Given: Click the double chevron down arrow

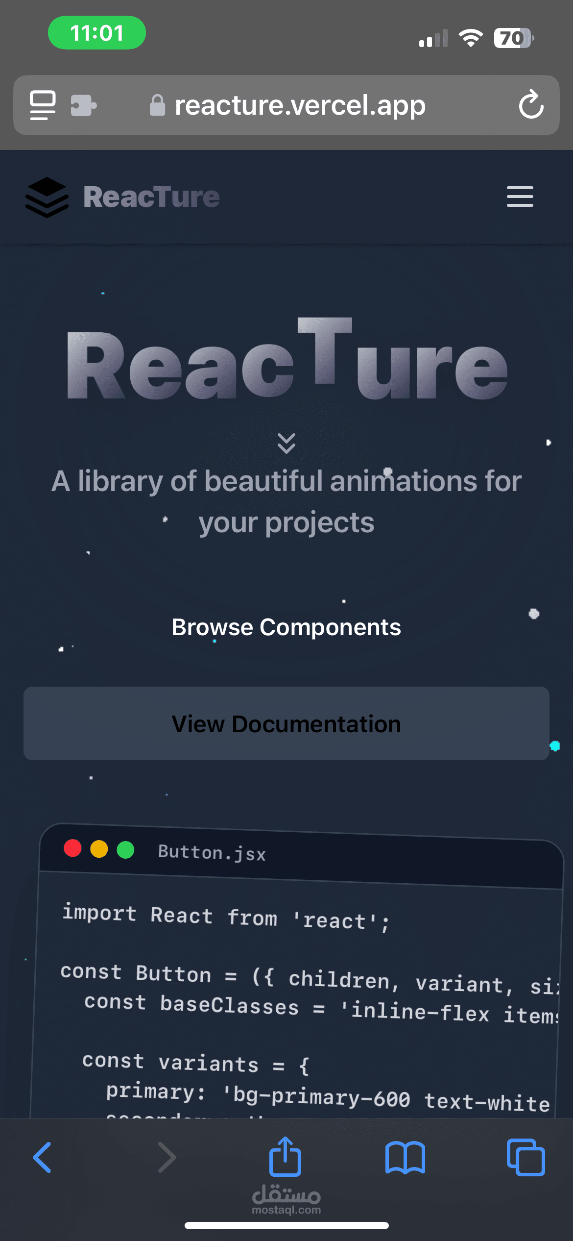Looking at the screenshot, I should (x=286, y=443).
